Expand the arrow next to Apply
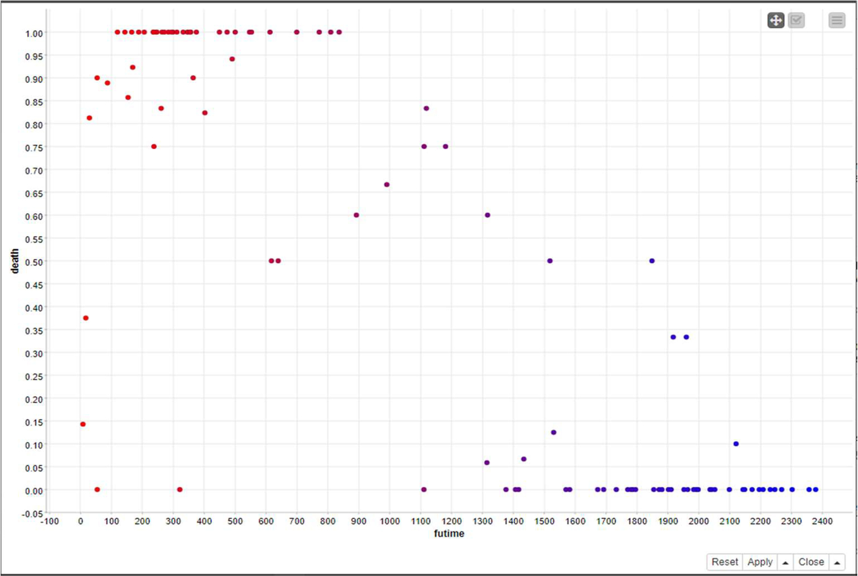The image size is (858, 576). click(785, 562)
